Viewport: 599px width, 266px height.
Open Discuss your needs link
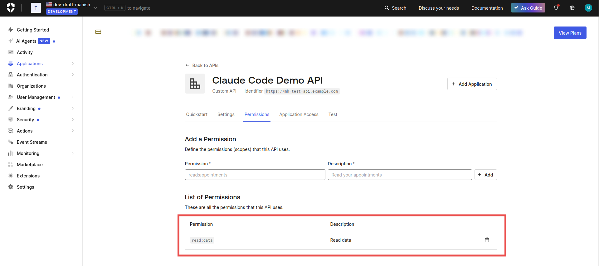pyautogui.click(x=439, y=8)
